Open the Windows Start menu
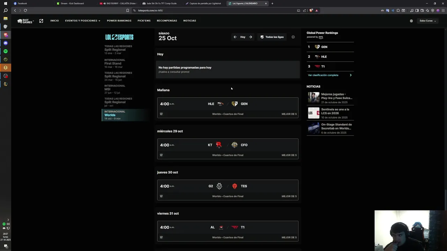Screen dimensions: 447x251 [6, 3]
